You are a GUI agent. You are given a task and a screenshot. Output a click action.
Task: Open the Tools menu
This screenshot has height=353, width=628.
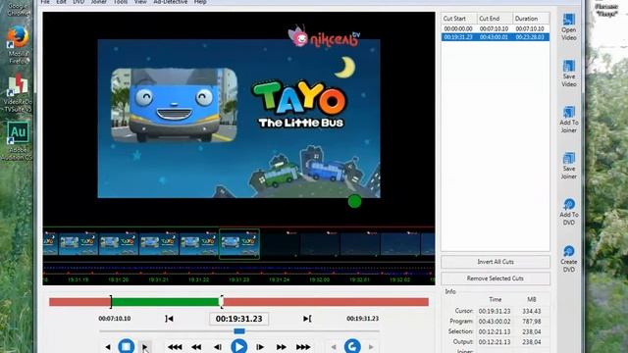[x=120, y=2]
